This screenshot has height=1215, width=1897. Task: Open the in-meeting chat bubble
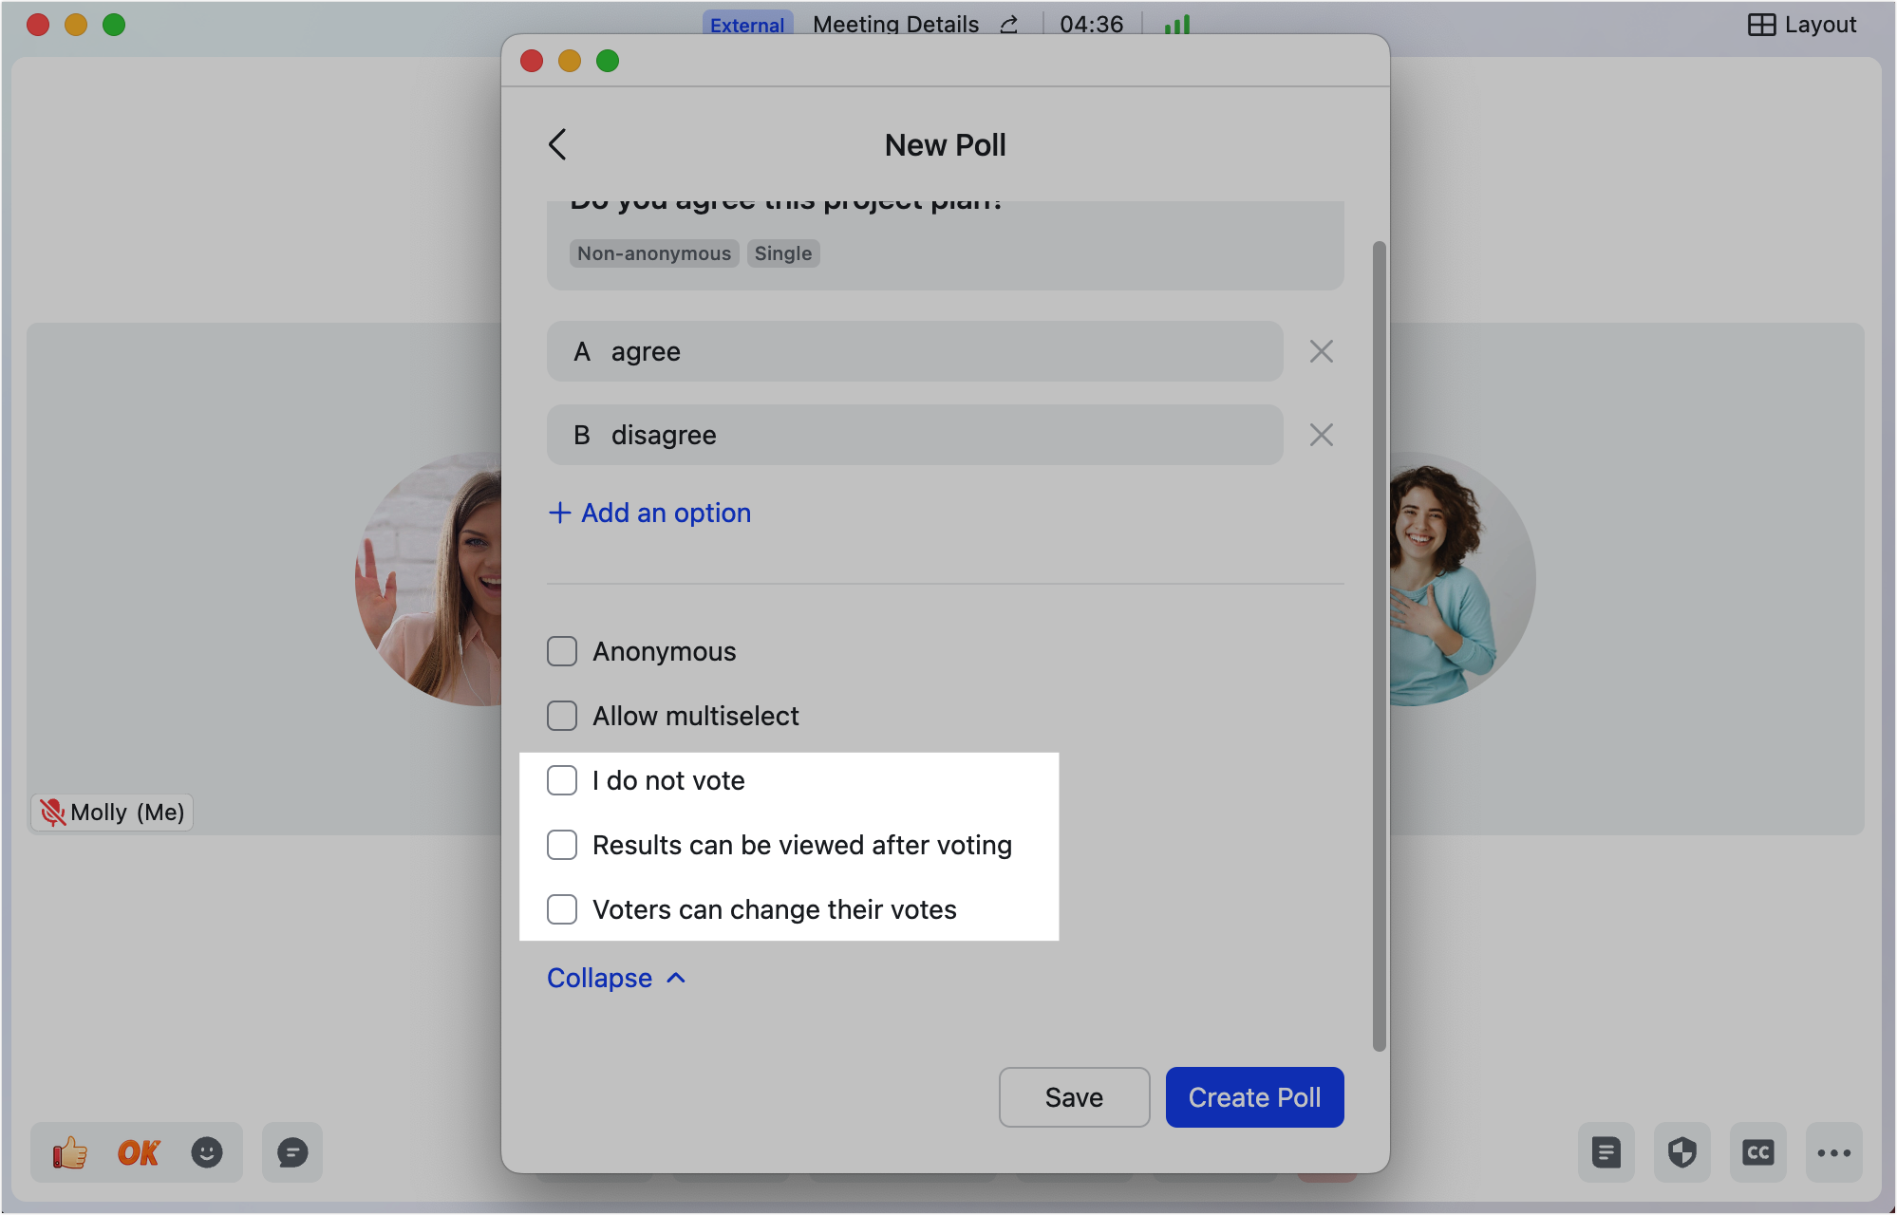[291, 1152]
